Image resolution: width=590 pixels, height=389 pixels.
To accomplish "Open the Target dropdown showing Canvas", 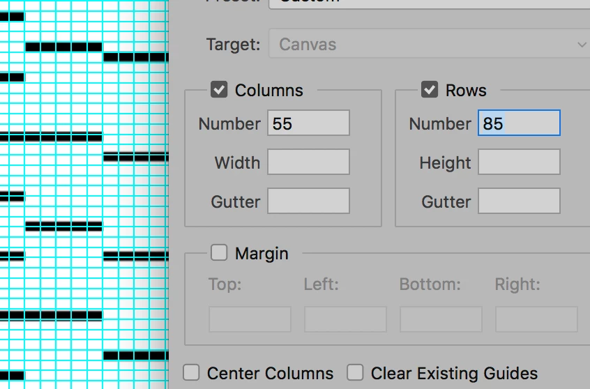I will click(430, 45).
